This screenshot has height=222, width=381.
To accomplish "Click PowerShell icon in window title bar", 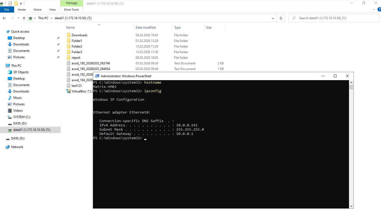I will (97, 76).
